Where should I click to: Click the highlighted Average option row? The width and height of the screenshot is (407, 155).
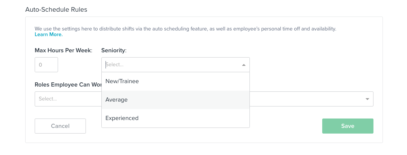(x=176, y=100)
